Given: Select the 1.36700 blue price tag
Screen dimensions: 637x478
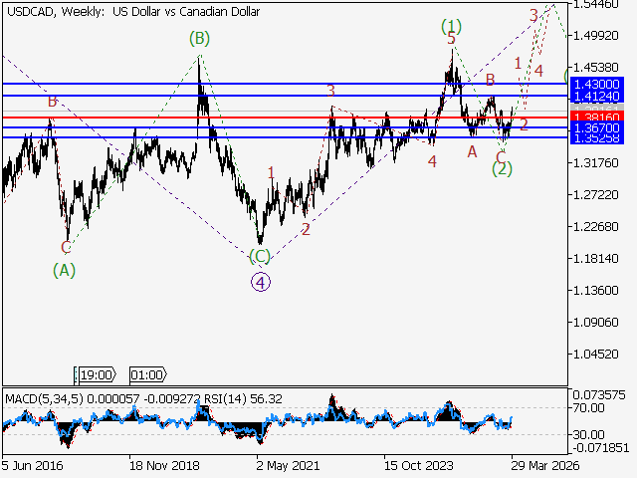Looking at the screenshot, I should coord(597,128).
